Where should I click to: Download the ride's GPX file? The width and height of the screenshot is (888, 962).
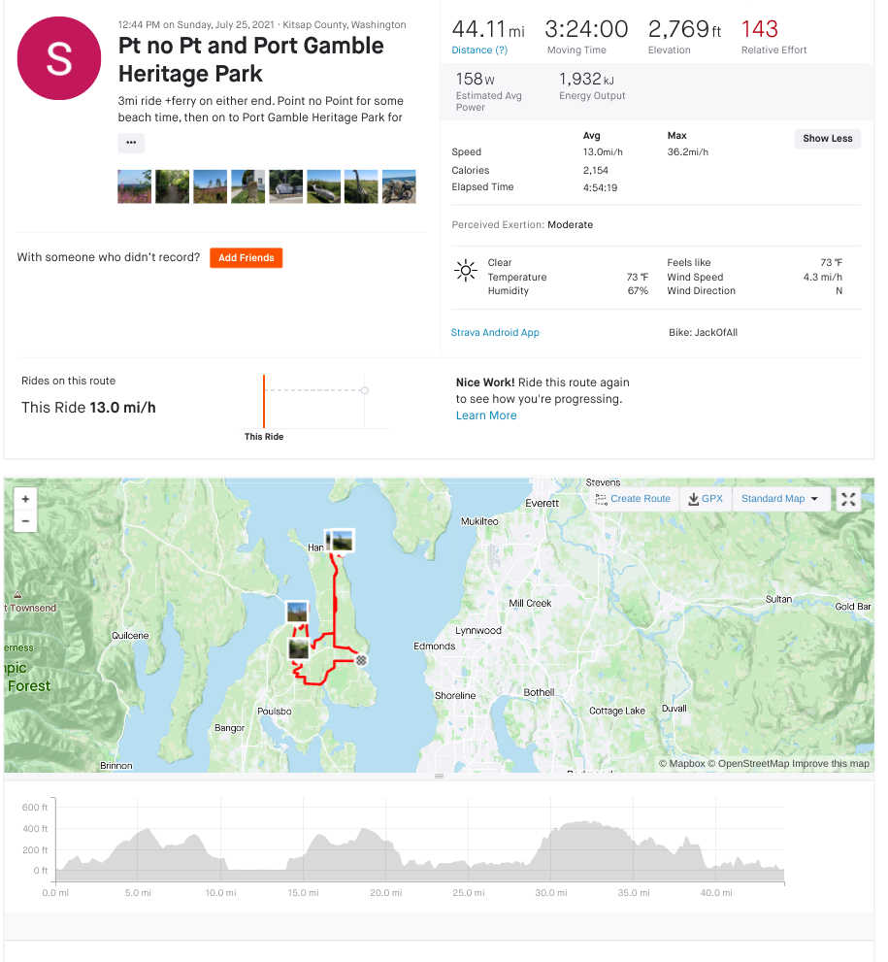(x=706, y=499)
